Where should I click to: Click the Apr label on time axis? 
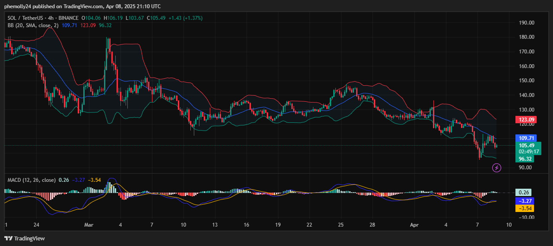pos(414,225)
